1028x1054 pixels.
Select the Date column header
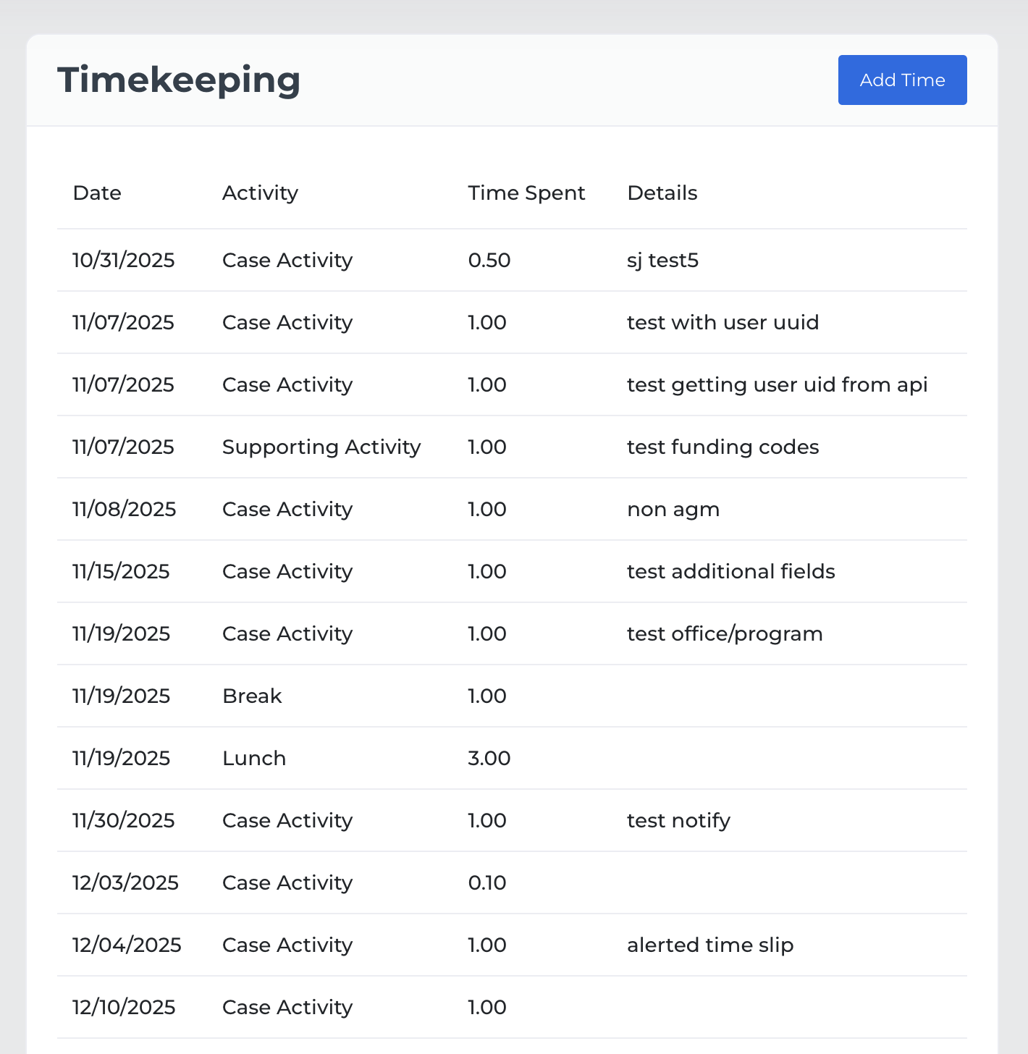[97, 193]
